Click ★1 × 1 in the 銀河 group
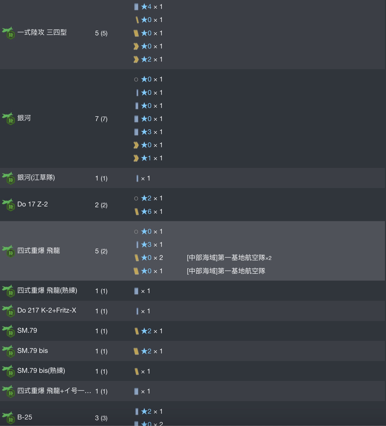 pos(152,158)
